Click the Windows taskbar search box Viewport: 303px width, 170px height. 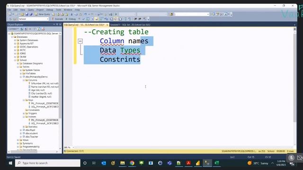[48, 163]
